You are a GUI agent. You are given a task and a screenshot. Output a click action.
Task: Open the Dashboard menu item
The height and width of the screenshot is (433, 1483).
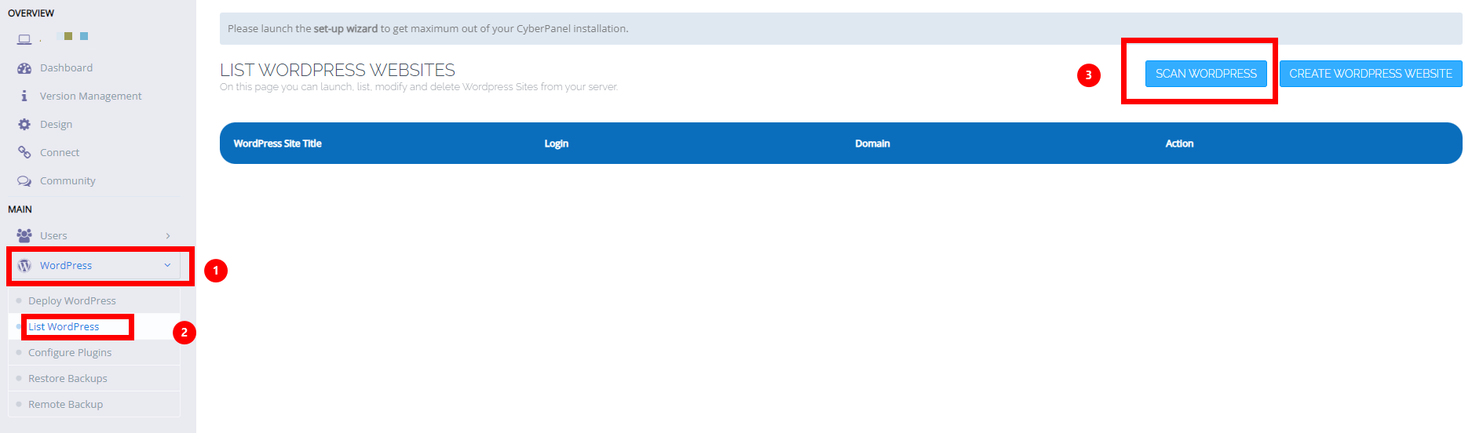66,68
